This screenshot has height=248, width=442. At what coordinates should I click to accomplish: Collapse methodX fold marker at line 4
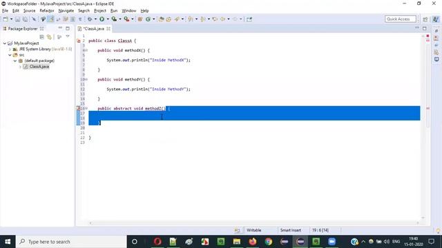(86, 50)
